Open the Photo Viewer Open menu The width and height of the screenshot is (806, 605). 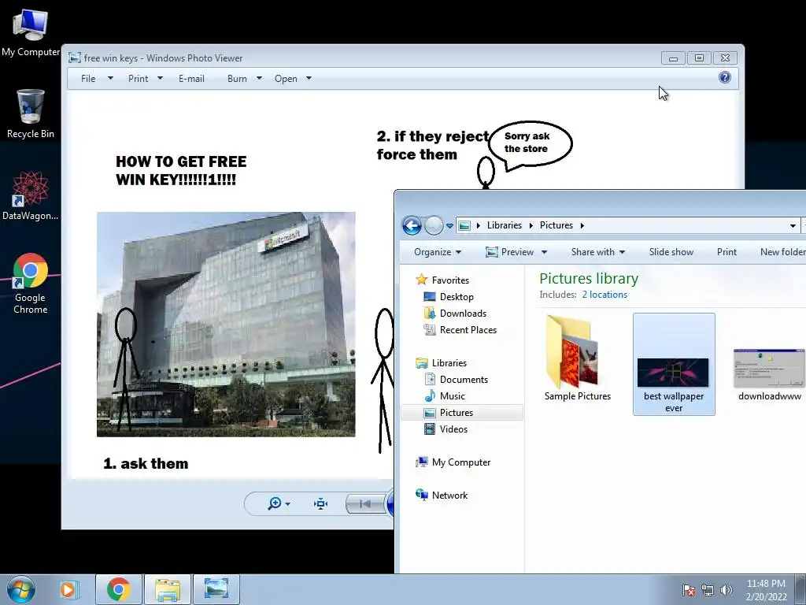[x=286, y=79]
